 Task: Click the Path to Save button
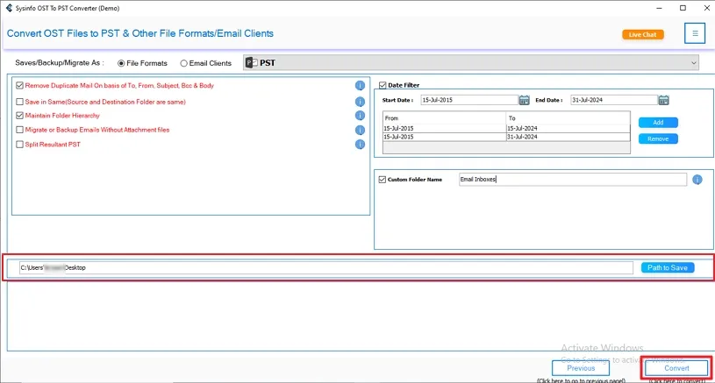pyautogui.click(x=668, y=267)
